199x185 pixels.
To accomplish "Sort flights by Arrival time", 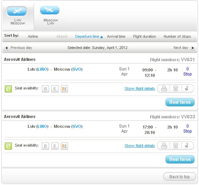I will (116, 36).
